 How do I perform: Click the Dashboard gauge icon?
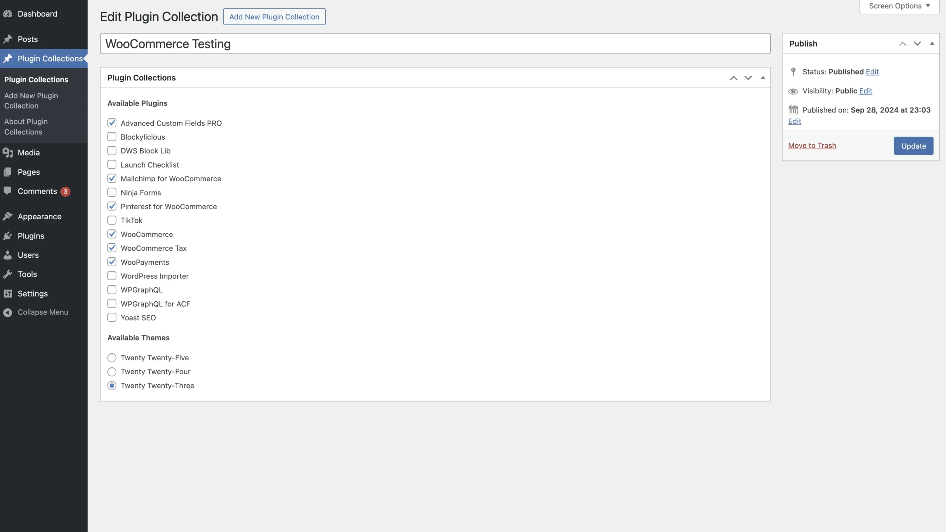(8, 14)
